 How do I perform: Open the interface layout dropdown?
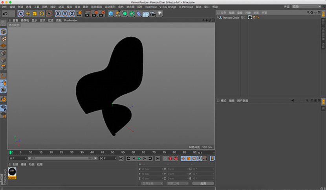tap(306, 7)
